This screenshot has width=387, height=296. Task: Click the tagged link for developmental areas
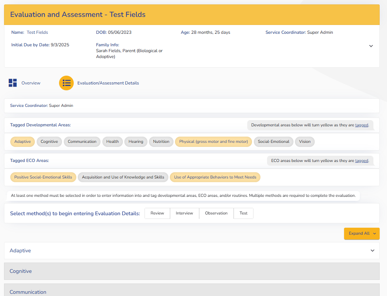click(361, 125)
